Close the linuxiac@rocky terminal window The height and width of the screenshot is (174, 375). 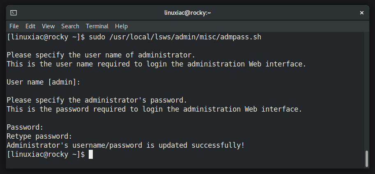pyautogui.click(x=361, y=13)
